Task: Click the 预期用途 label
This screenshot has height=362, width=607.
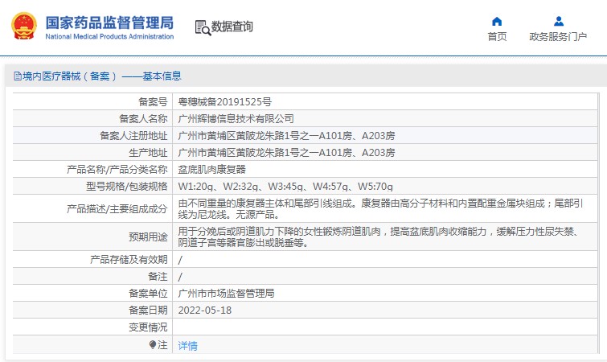Action: point(148,237)
